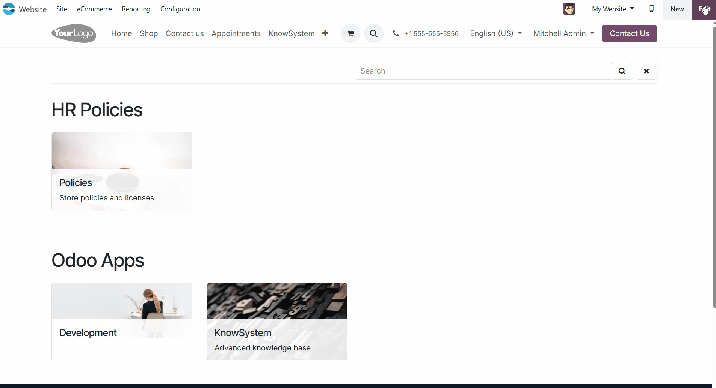
Task: Open the Appointments nav link
Action: [x=236, y=33]
